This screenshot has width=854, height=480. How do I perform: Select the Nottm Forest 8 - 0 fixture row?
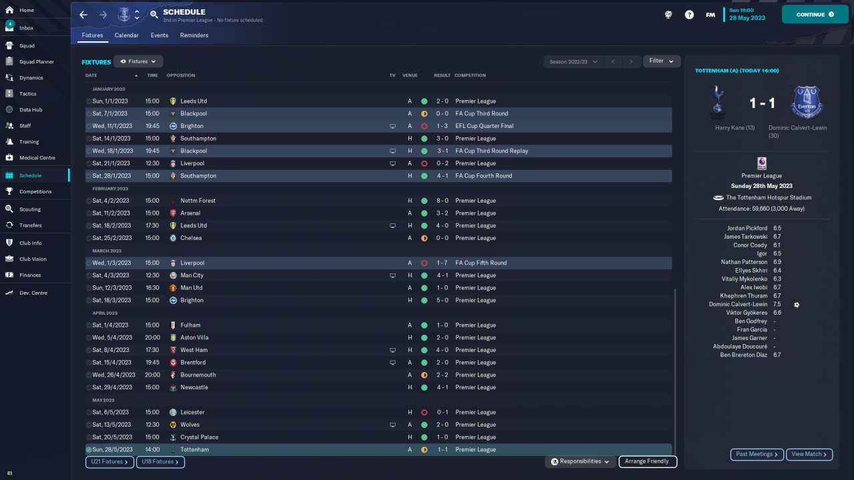click(378, 201)
